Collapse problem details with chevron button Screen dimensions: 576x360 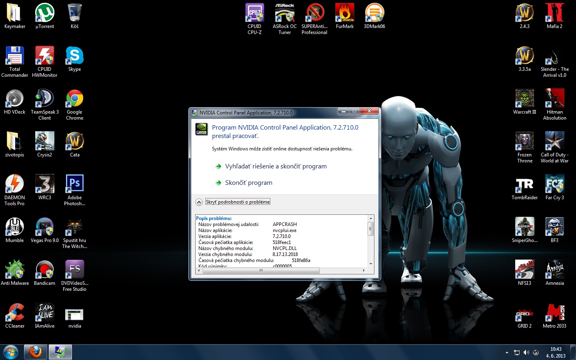click(199, 202)
